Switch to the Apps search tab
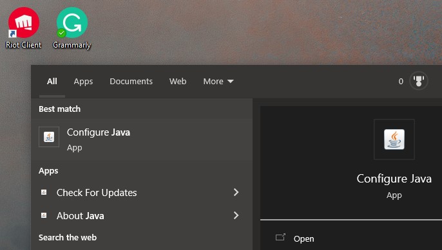This screenshot has height=250, width=442. [x=83, y=81]
